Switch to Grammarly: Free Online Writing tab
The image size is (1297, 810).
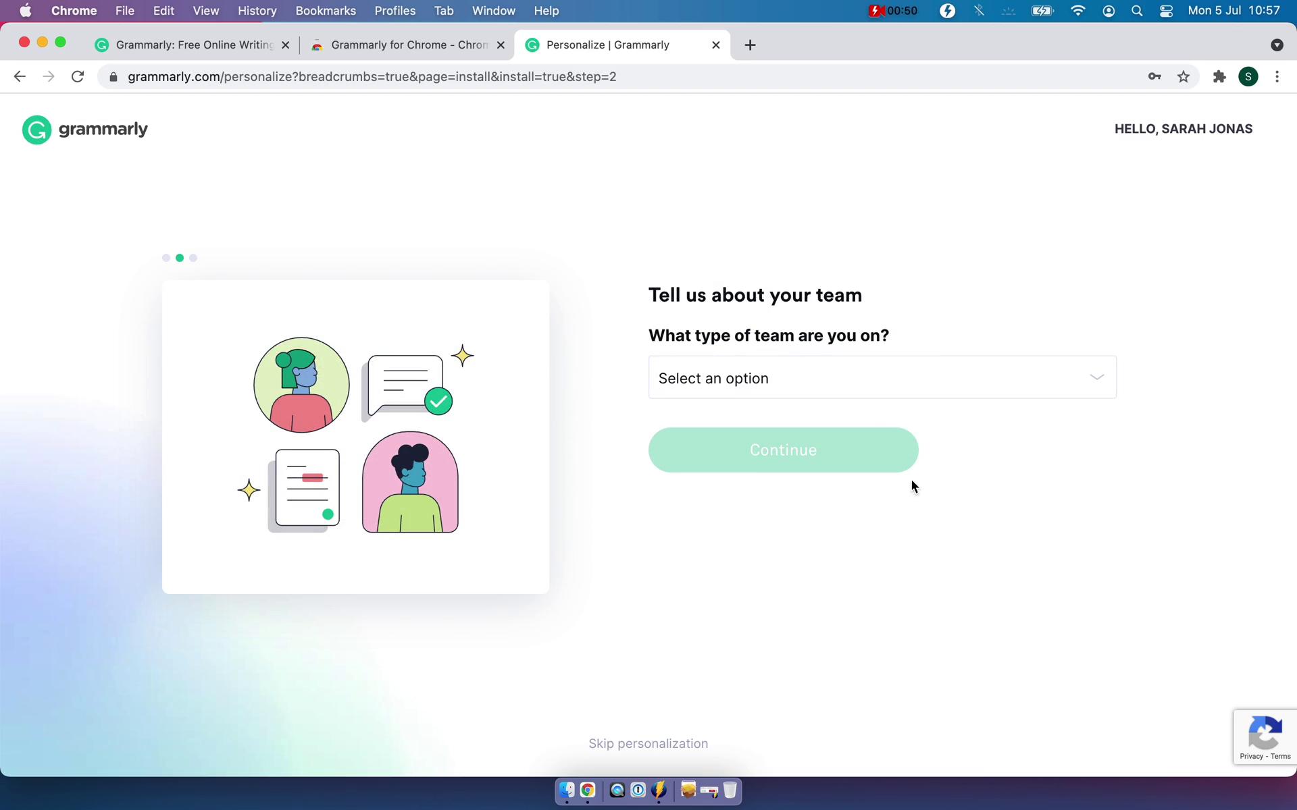193,45
